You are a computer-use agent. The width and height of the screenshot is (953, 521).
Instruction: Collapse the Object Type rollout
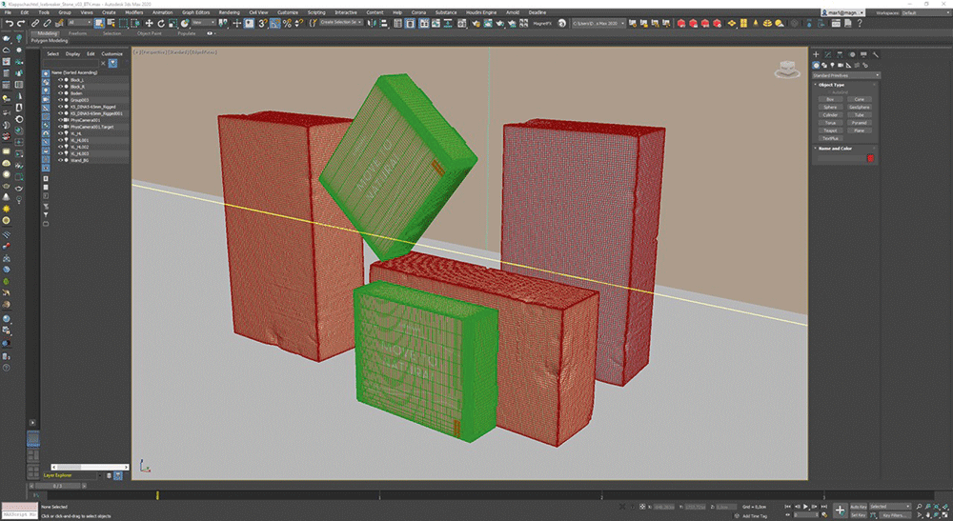coord(831,85)
